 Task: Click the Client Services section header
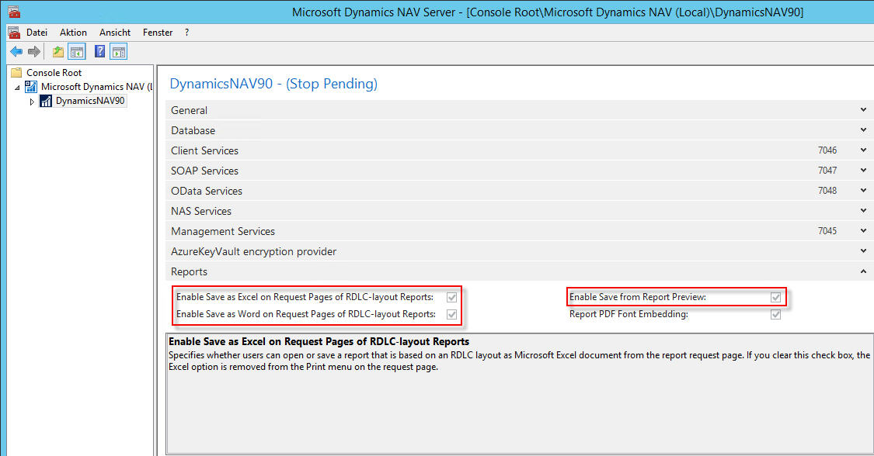click(519, 150)
